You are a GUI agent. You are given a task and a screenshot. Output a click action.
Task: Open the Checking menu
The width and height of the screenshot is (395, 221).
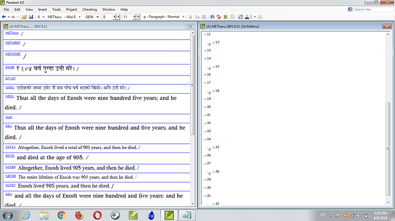89,9
